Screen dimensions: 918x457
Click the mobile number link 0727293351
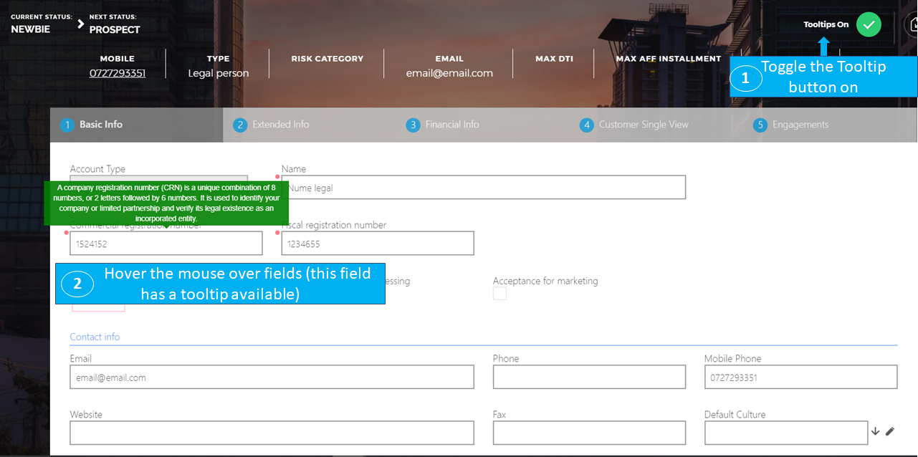118,73
